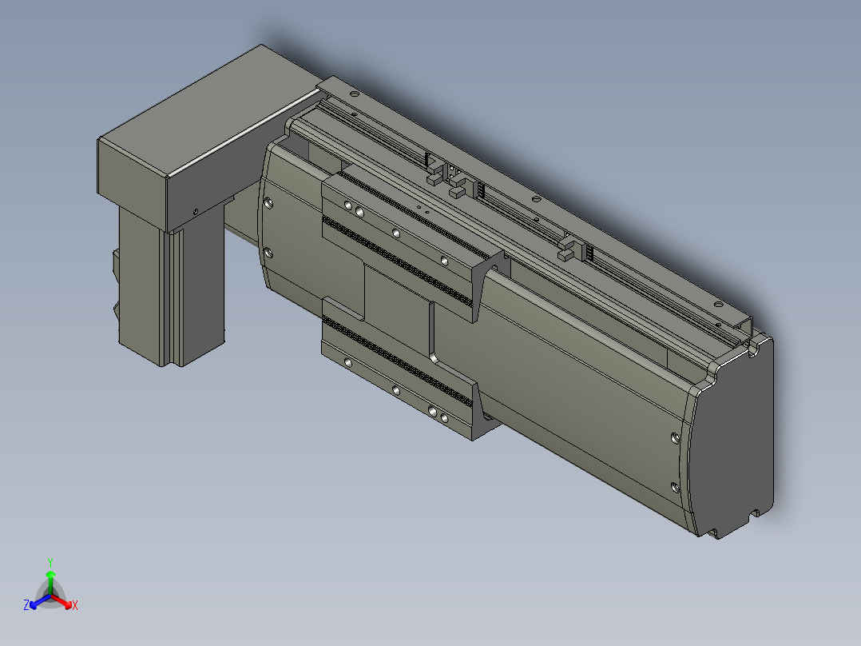Select the vertical motor body below the cover

tap(171, 286)
